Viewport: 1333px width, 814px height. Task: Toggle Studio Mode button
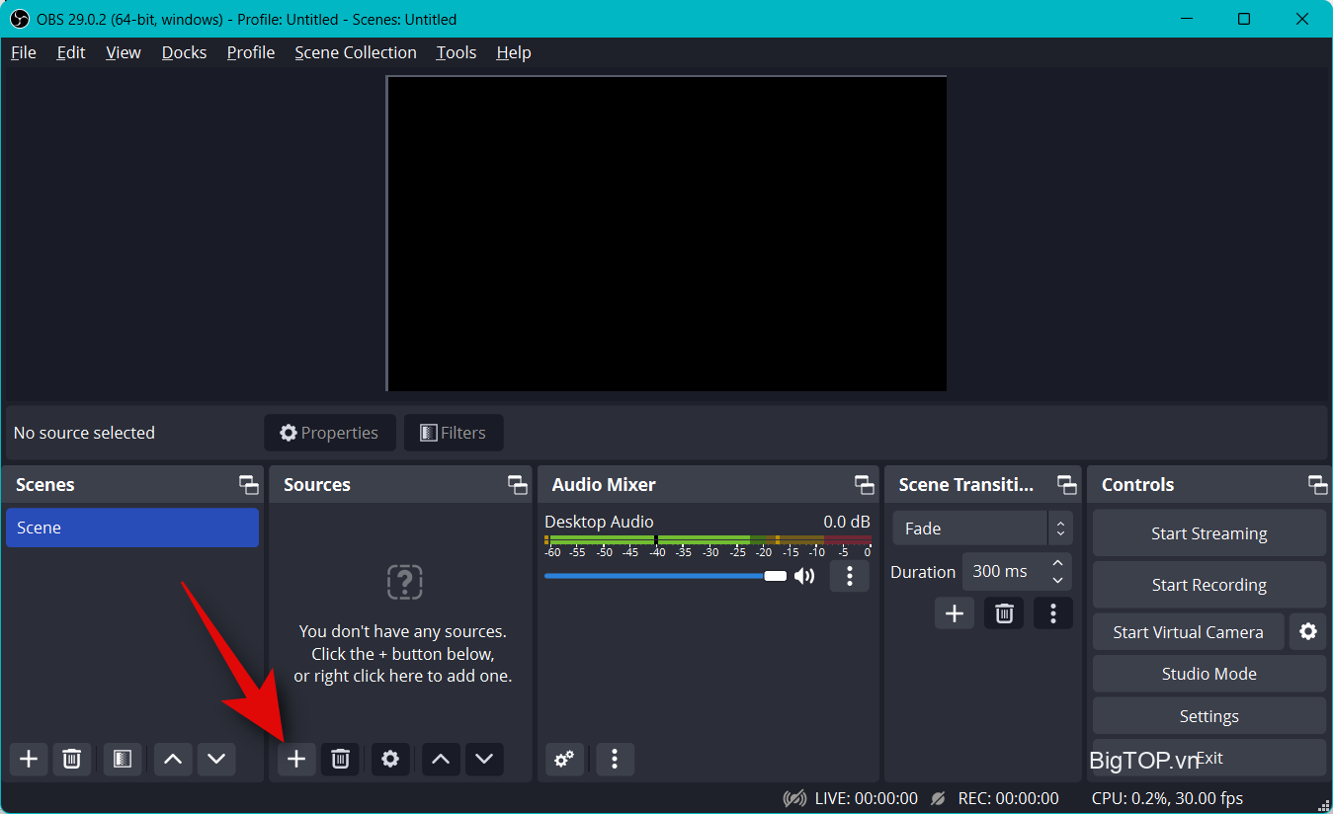point(1209,674)
